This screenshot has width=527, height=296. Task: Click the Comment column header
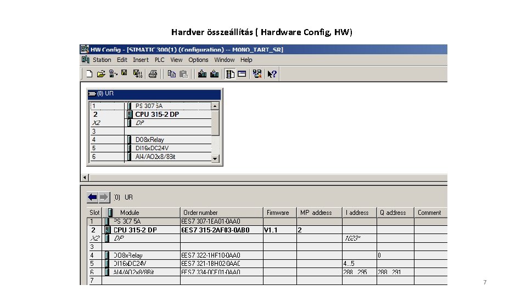(431, 213)
